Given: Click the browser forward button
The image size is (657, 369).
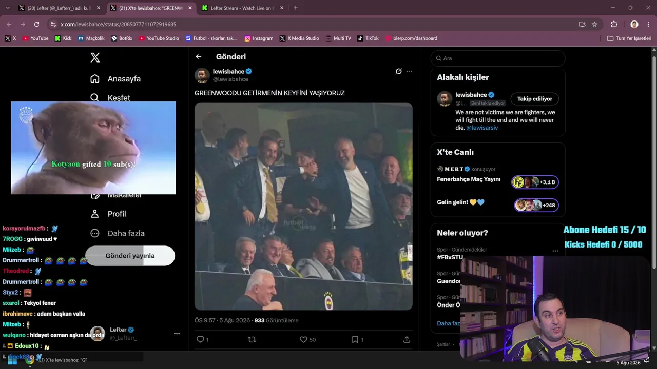Looking at the screenshot, I should pos(23,24).
